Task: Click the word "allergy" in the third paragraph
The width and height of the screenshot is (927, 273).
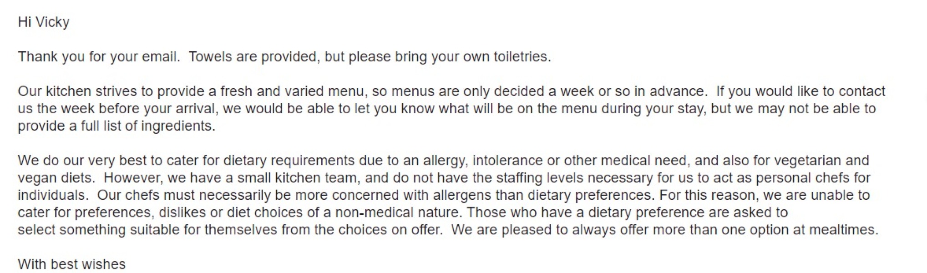Action: tap(444, 160)
